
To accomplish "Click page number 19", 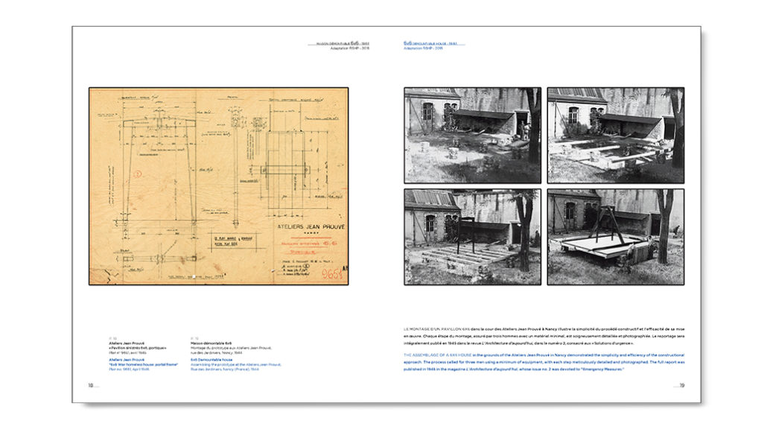I will pyautogui.click(x=682, y=386).
